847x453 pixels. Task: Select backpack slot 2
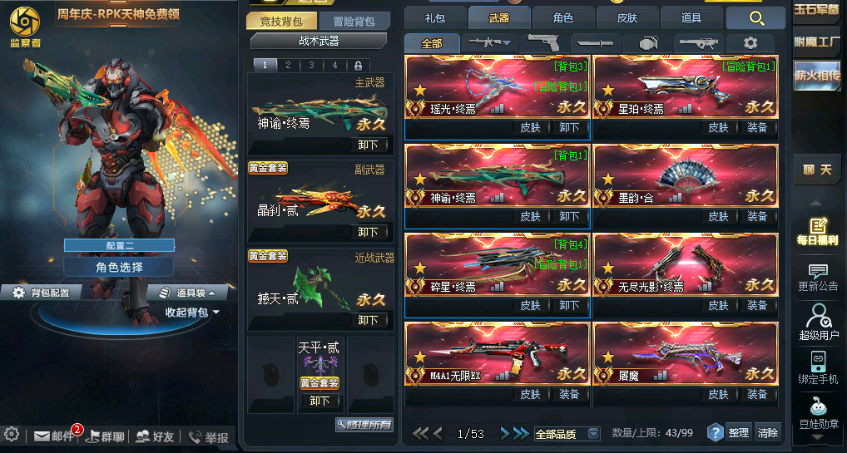(x=288, y=66)
